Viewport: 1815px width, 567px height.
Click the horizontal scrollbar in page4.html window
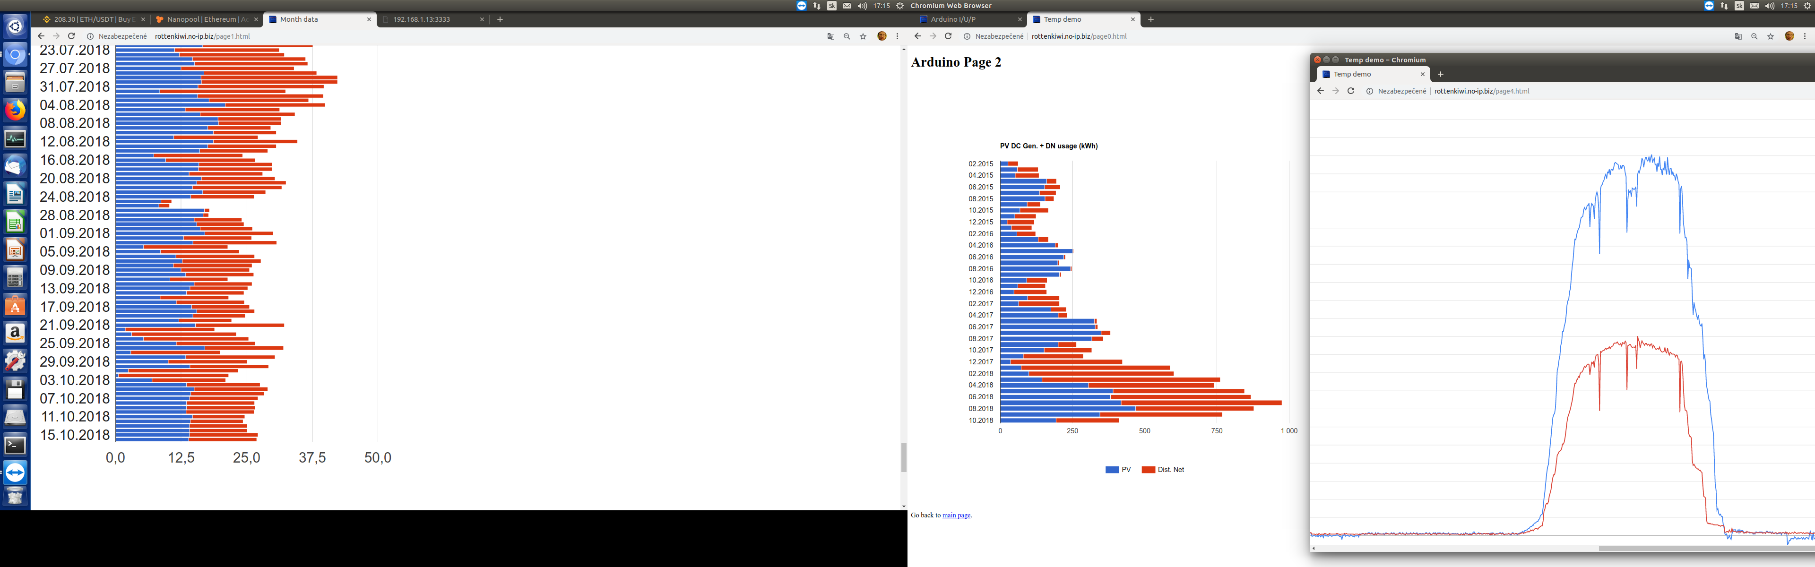[1705, 548]
